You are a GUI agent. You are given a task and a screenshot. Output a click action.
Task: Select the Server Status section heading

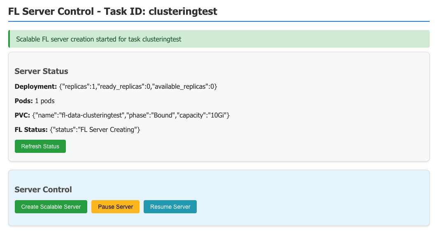[41, 71]
